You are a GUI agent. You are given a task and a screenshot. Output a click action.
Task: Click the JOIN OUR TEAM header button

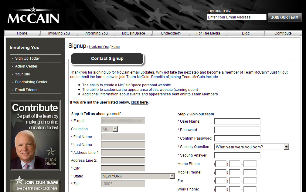coord(284,17)
